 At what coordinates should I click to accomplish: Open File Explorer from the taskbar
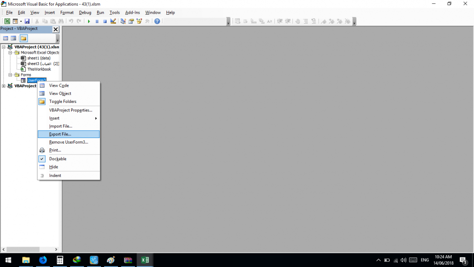pos(26,260)
